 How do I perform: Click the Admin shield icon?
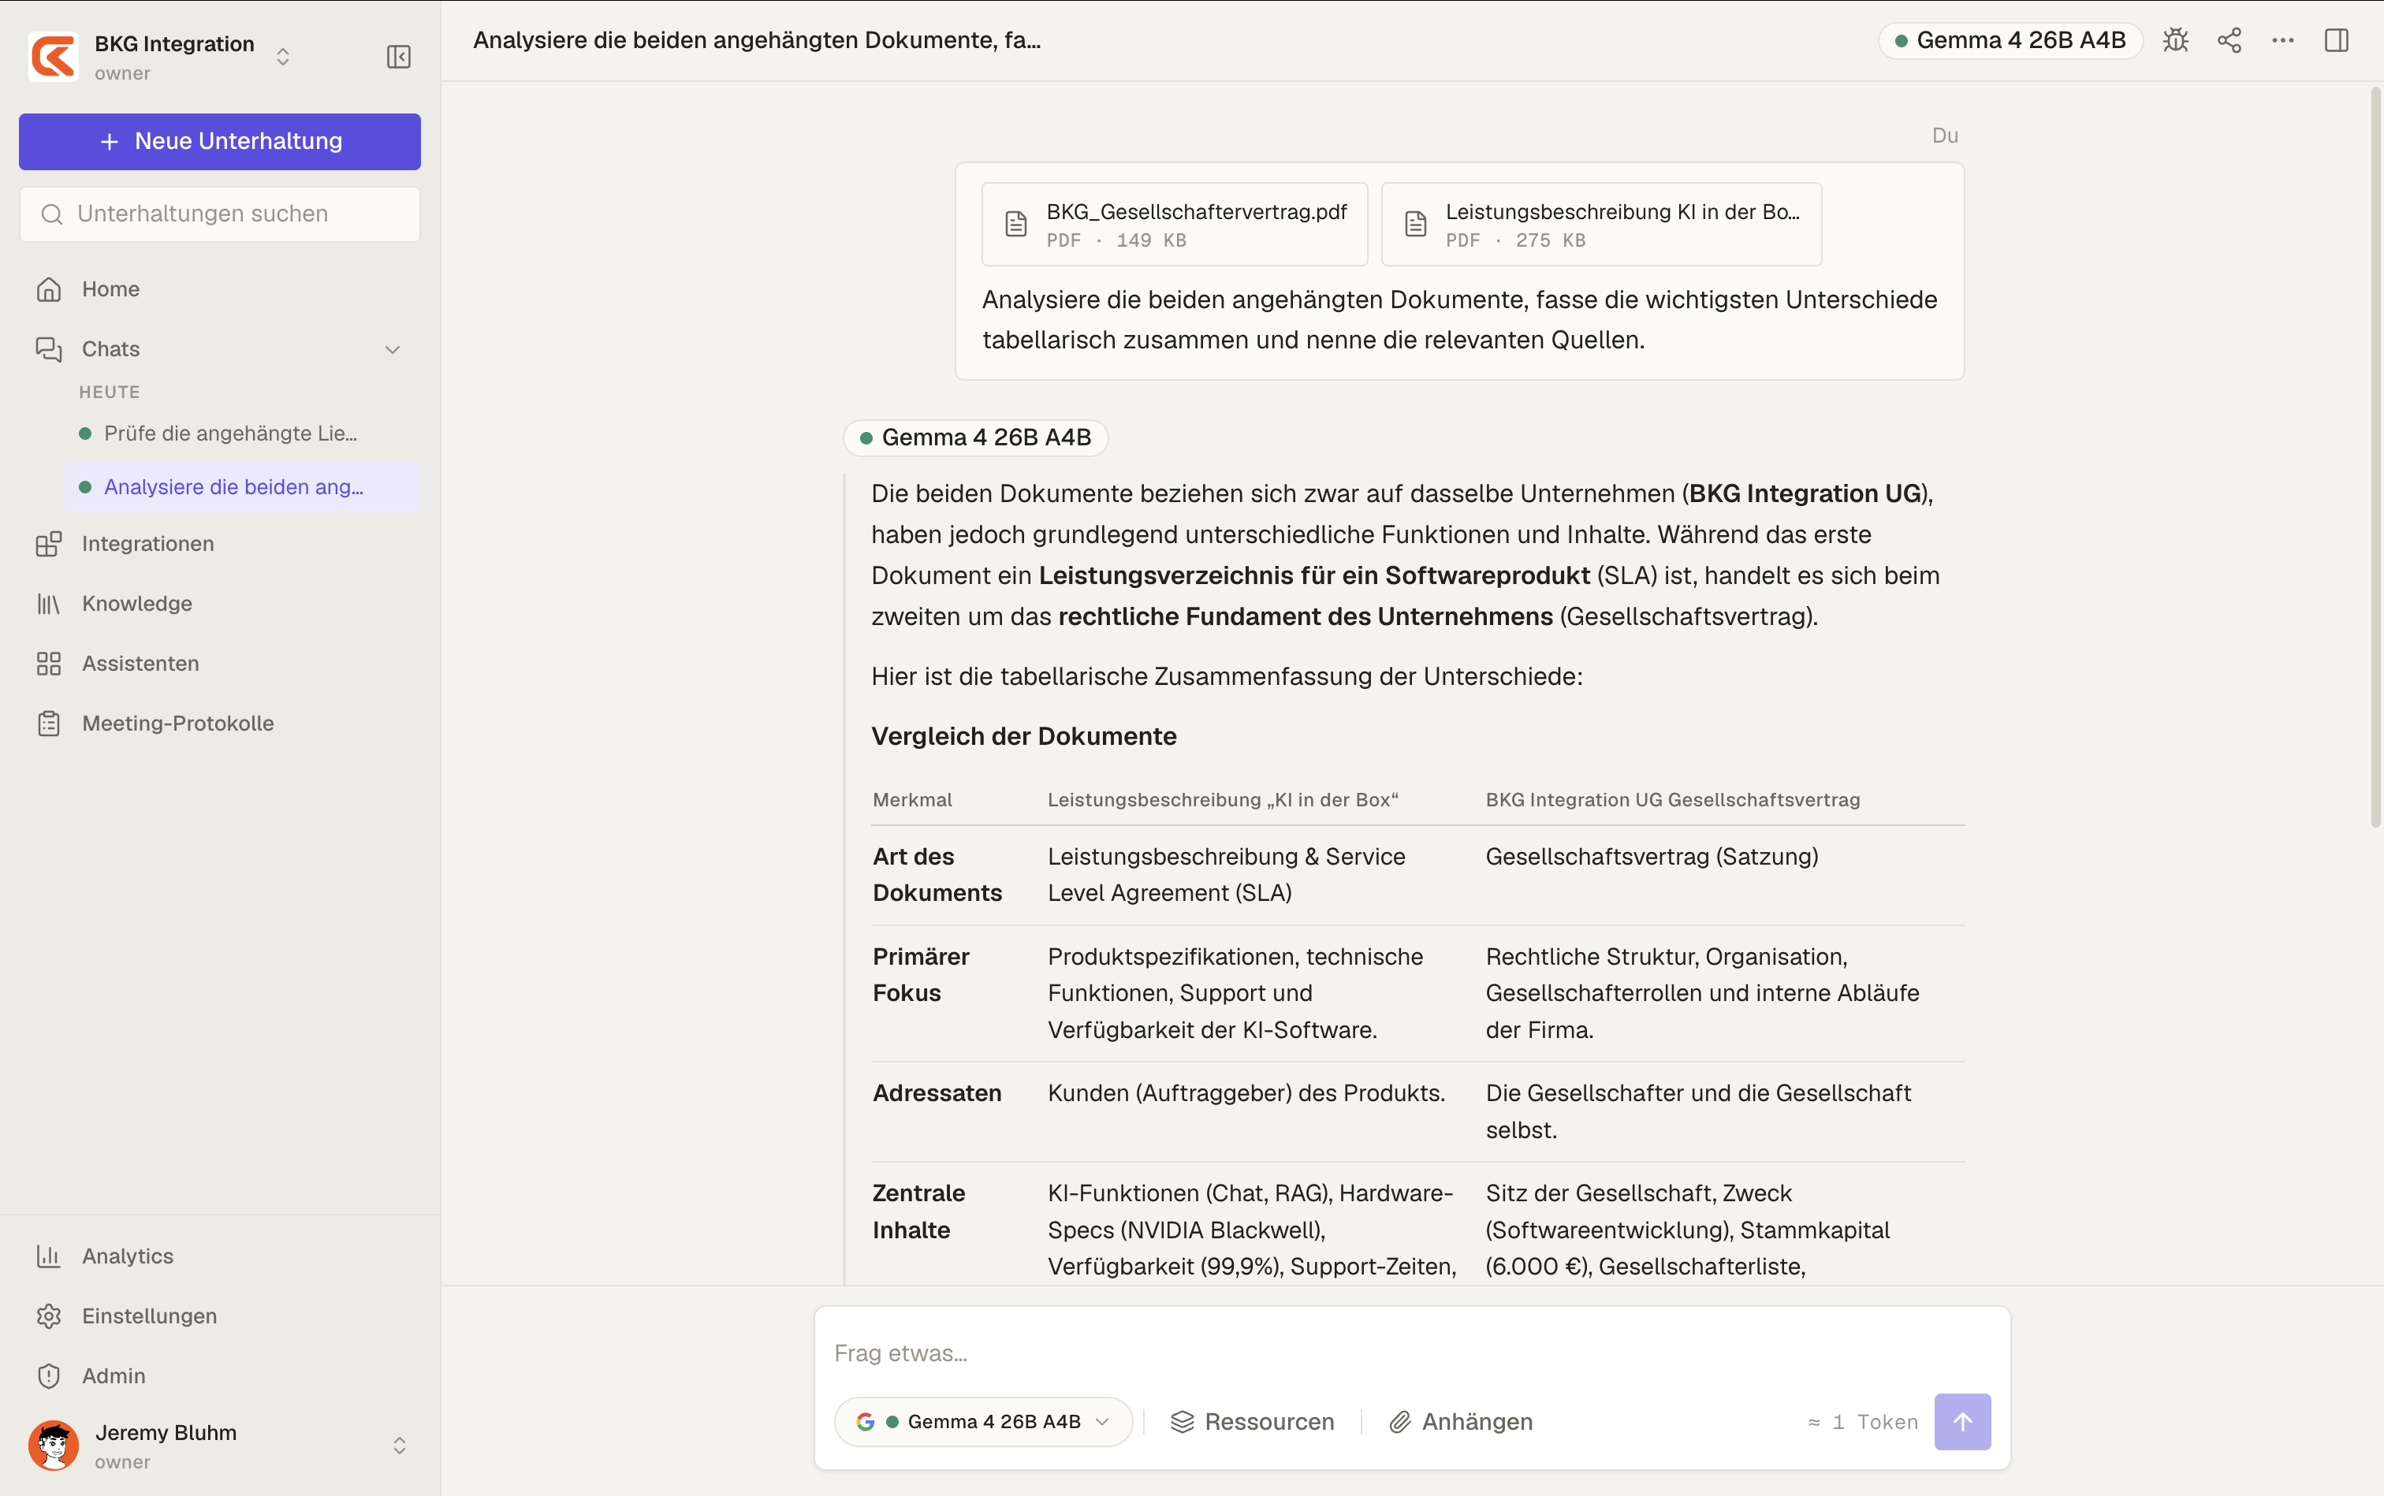[x=49, y=1375]
